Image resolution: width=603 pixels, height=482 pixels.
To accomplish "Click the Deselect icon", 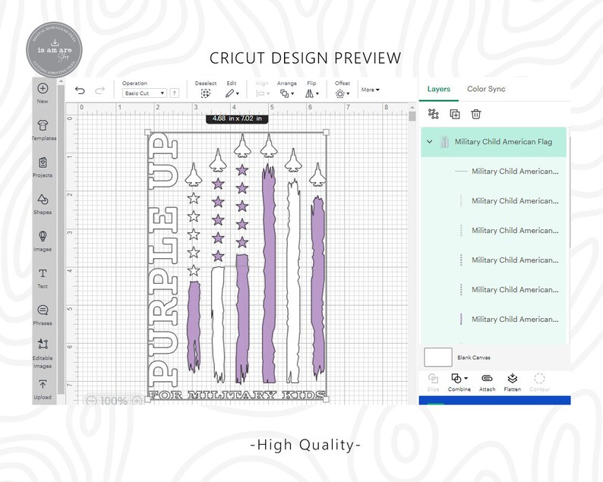I will pyautogui.click(x=206, y=93).
